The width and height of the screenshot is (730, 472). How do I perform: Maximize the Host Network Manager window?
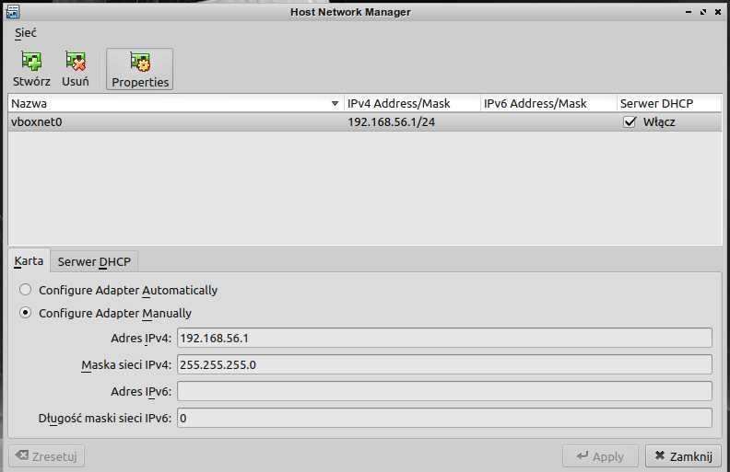703,12
